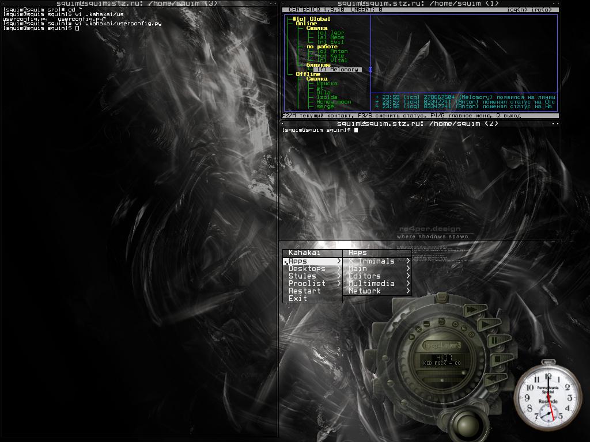Click the arrow beside Desktops in the menu
This screenshot has width=590, height=442.
tap(339, 268)
